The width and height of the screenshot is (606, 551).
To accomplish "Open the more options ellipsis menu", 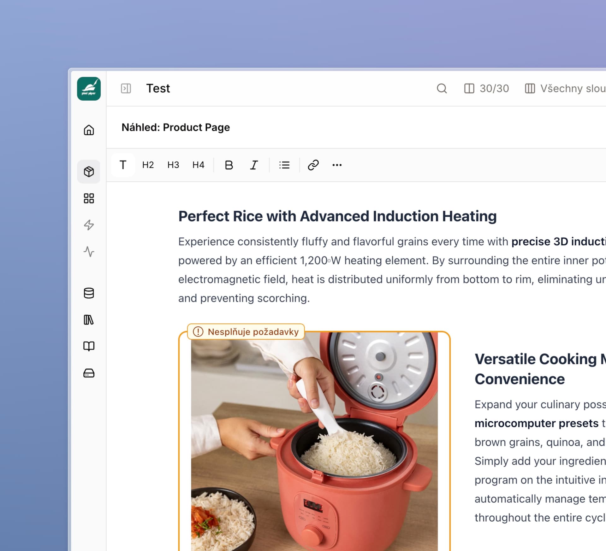I will [337, 165].
